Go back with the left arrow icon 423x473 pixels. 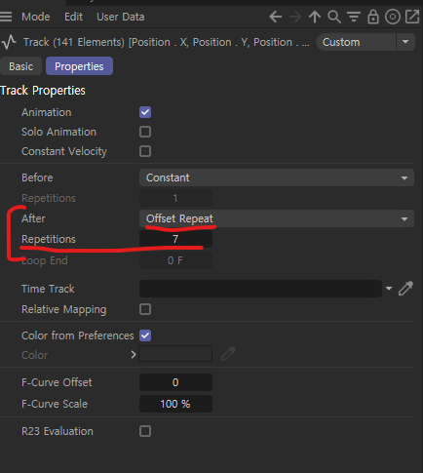click(x=276, y=17)
